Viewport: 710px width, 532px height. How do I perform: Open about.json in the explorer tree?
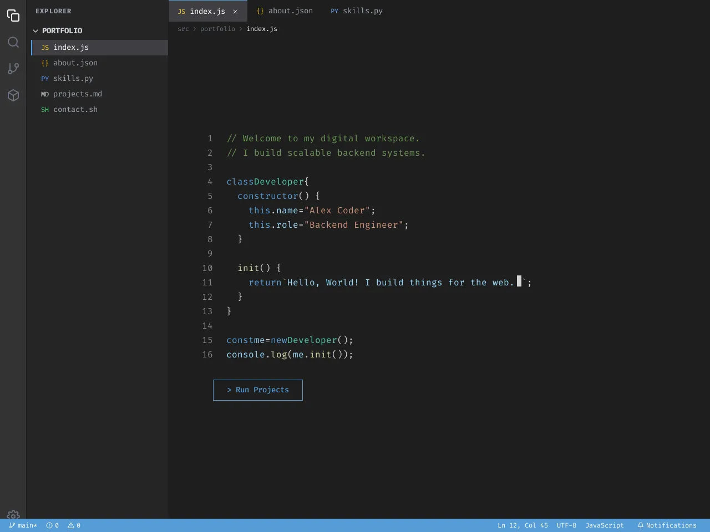point(100,63)
